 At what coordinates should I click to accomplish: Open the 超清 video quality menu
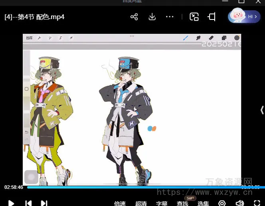click(141, 204)
